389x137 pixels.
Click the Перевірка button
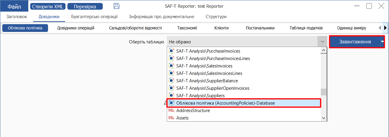[x=85, y=6]
